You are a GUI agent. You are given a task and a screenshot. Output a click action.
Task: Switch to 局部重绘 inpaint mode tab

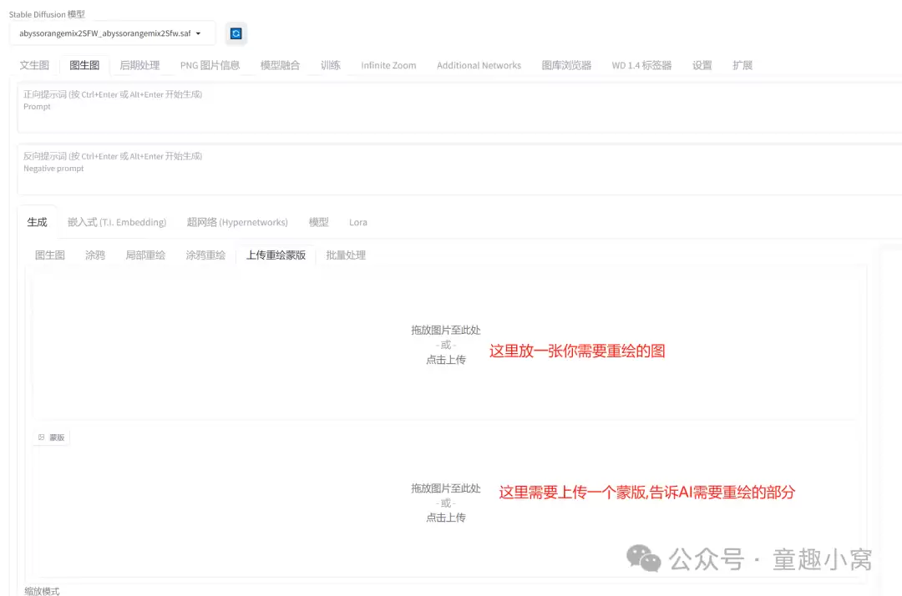point(145,255)
